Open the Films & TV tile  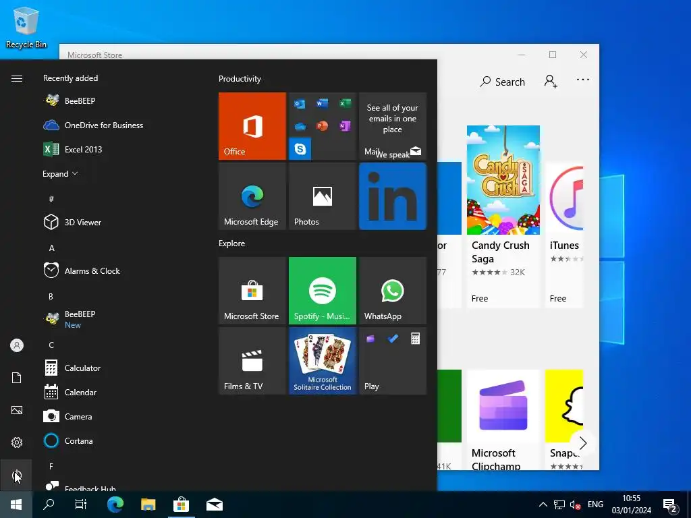pos(252,361)
